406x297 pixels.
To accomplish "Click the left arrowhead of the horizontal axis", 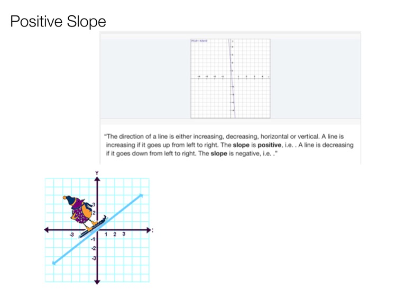I will coord(47,230).
